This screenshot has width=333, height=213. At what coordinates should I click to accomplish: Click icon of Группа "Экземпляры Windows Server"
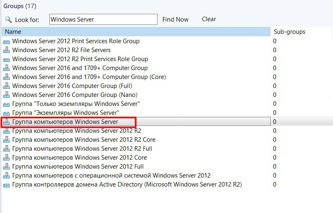click(x=7, y=113)
